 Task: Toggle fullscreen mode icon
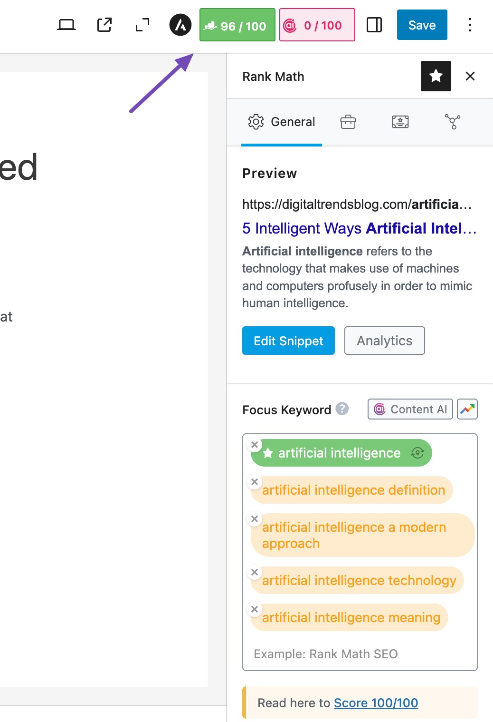[x=142, y=25]
